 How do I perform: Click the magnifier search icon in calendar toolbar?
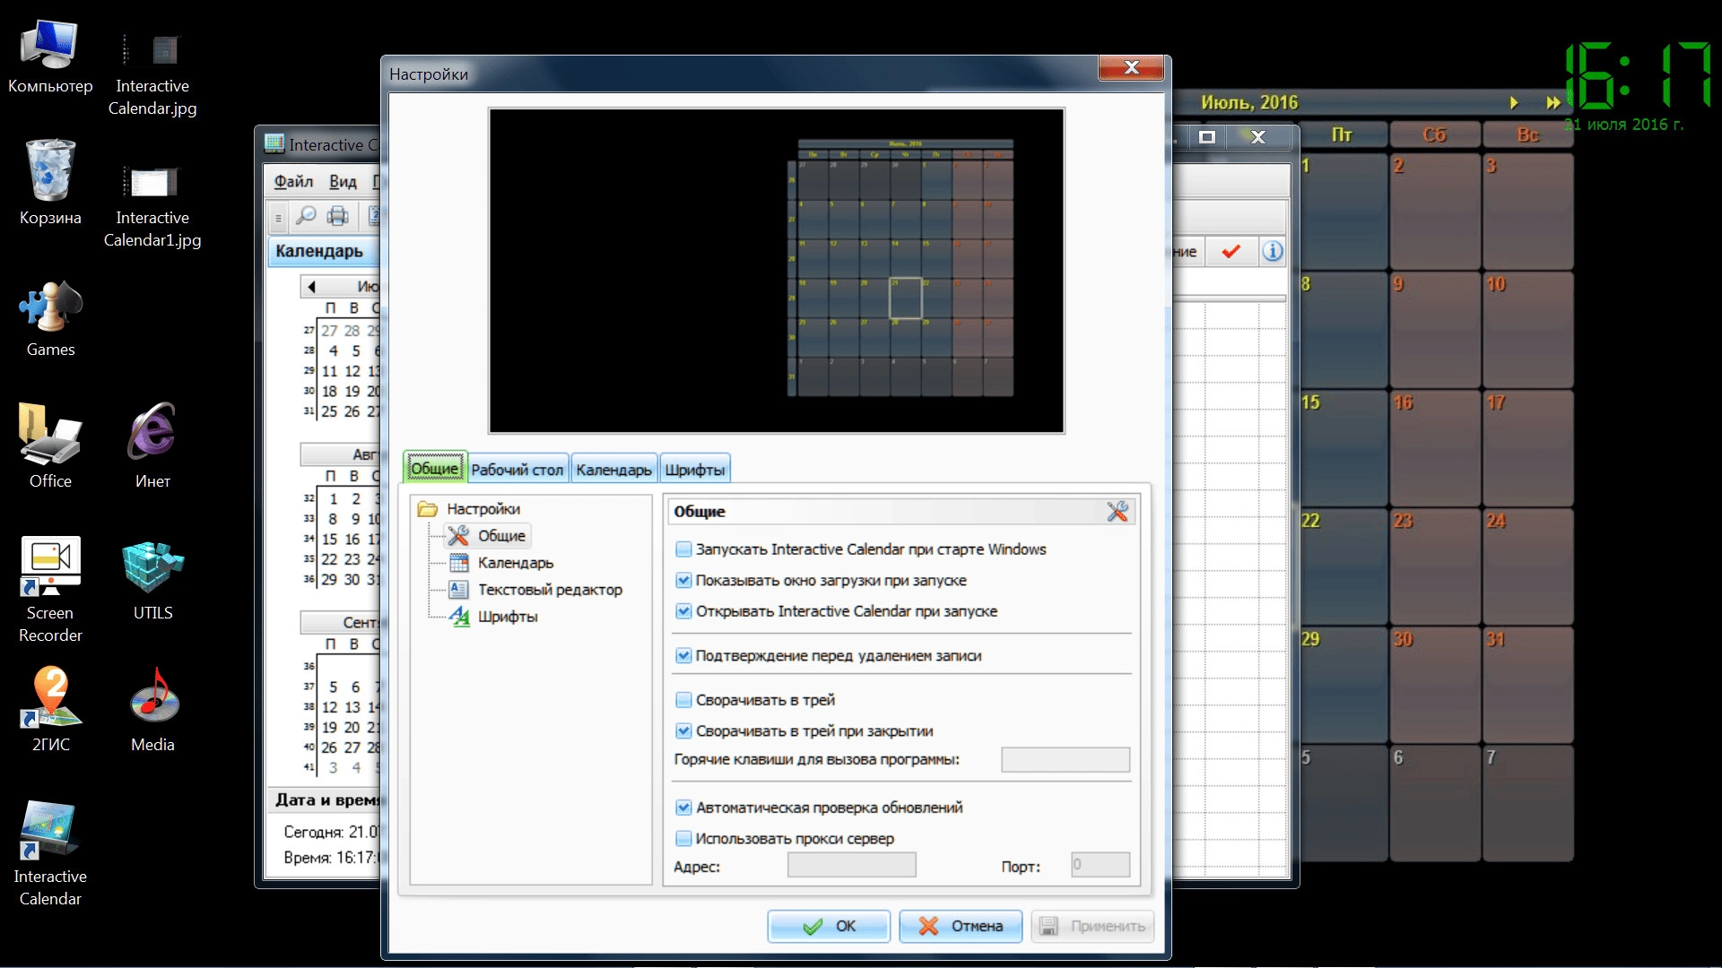click(x=306, y=216)
